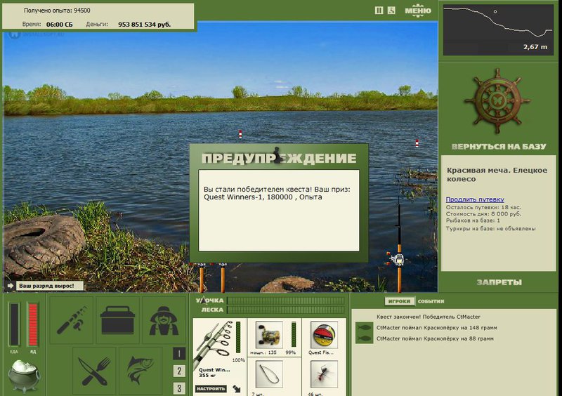Click the УДОЧКА tension bar
This screenshot has height=396, width=562.
286,301
